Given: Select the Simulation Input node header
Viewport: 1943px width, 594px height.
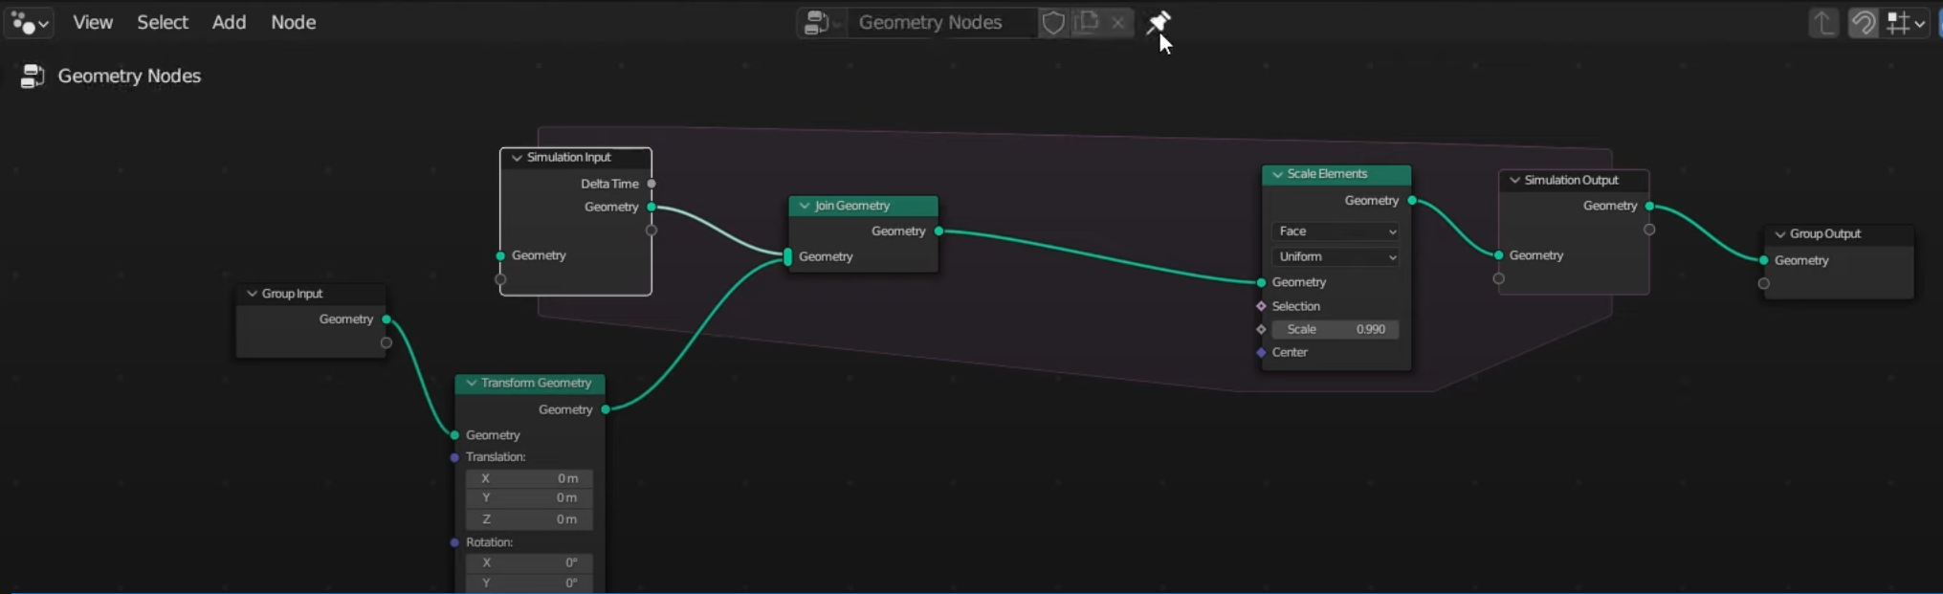Looking at the screenshot, I should [x=576, y=158].
